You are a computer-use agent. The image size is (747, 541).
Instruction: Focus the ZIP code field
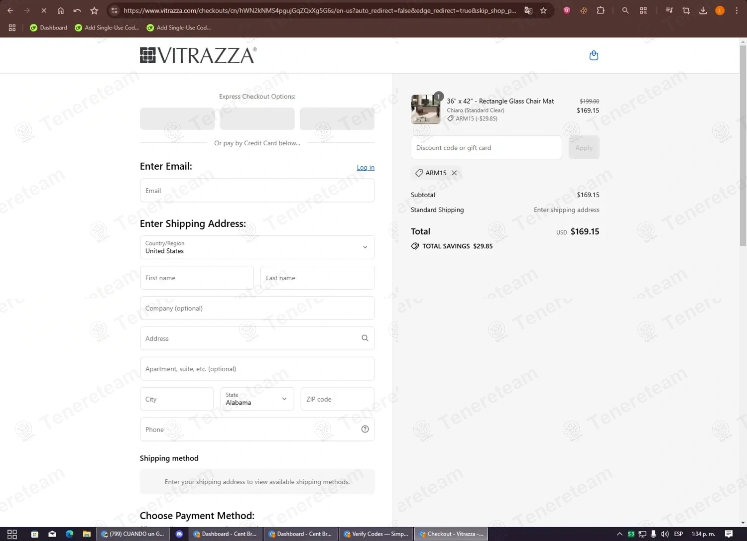[337, 399]
